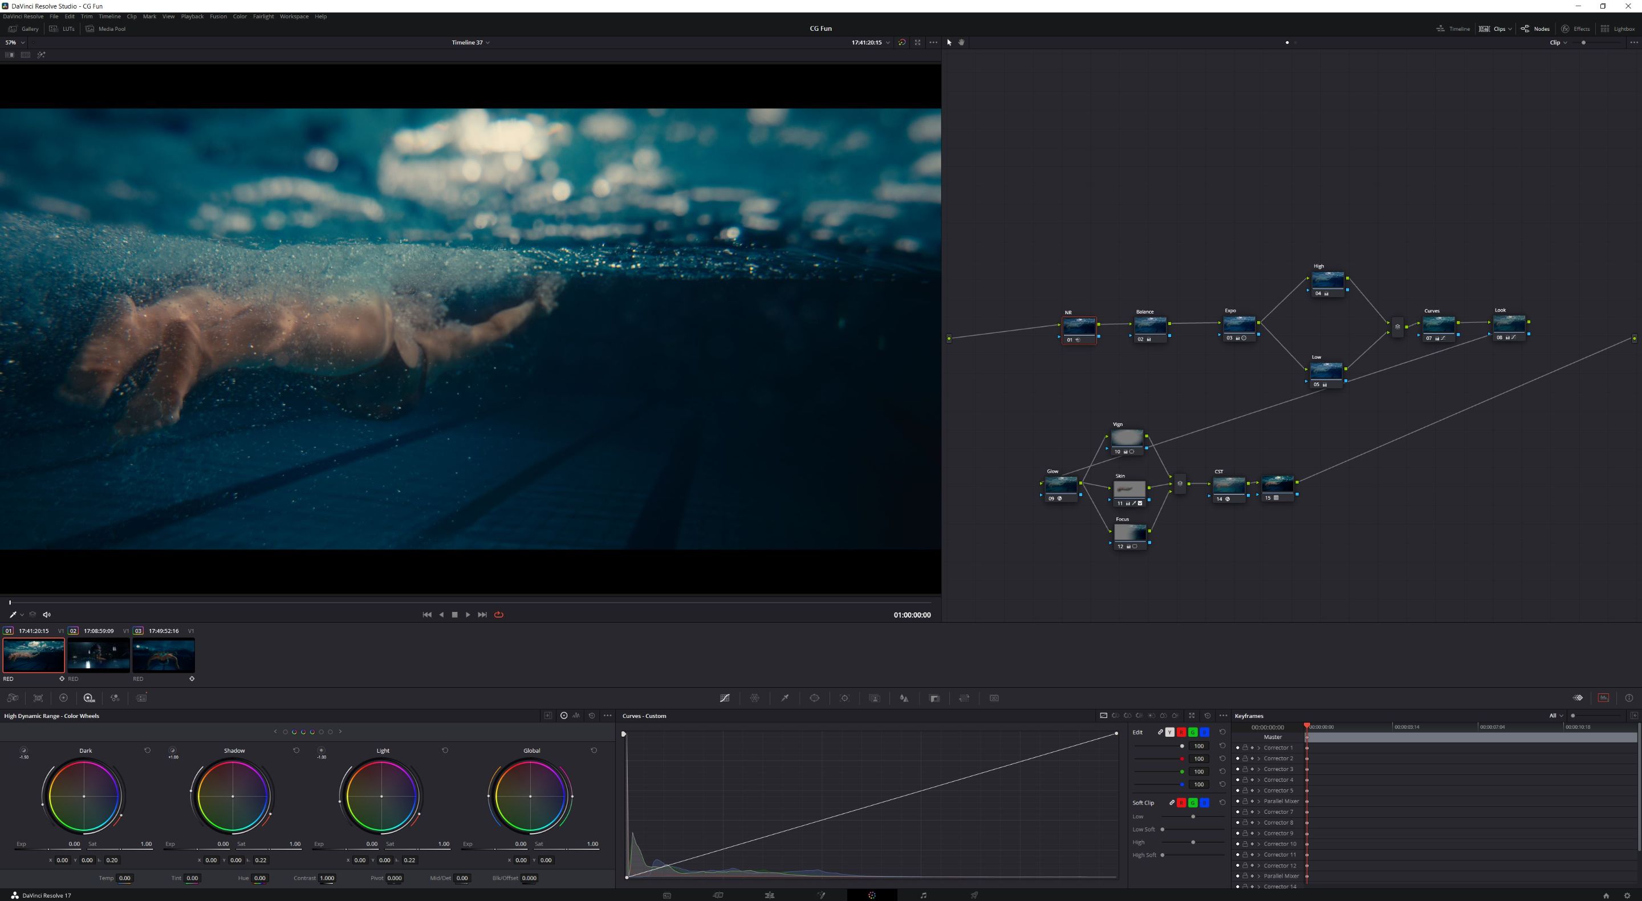This screenshot has height=901, width=1642.
Task: Show the Media Pool
Action: click(x=106, y=29)
